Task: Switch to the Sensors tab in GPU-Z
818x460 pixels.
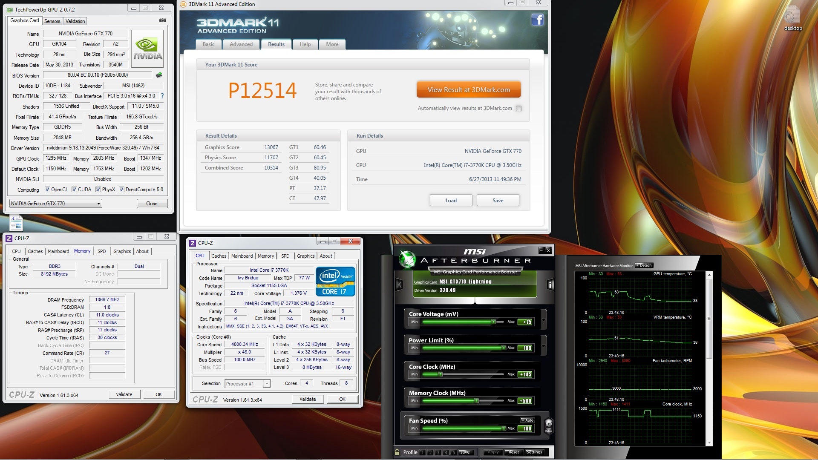Action: pyautogui.click(x=52, y=21)
